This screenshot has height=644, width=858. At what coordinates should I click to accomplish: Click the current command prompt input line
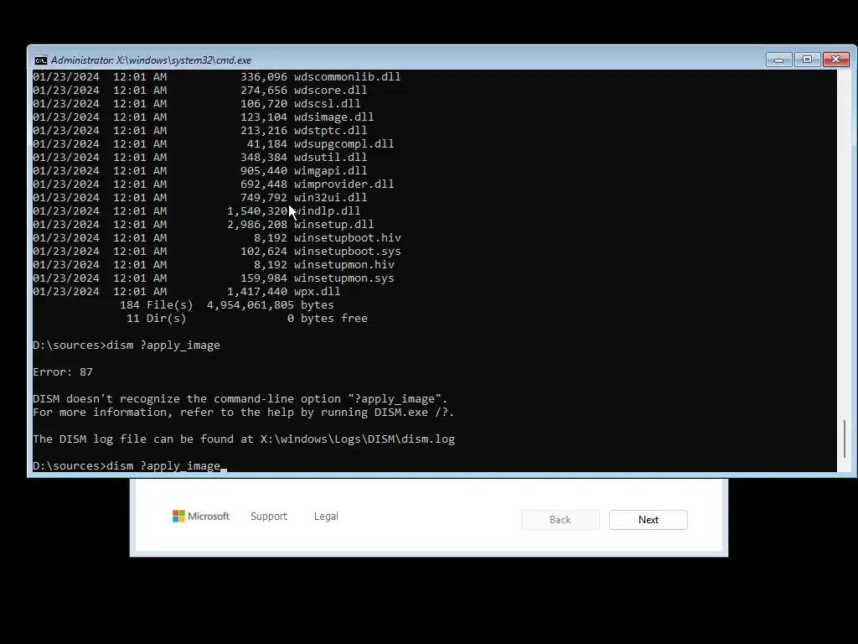(130, 466)
